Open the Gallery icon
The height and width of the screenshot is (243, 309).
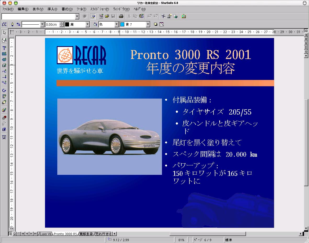(x=184, y=16)
